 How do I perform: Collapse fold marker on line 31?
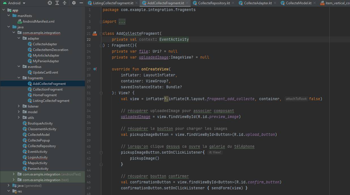(x=101, y=93)
